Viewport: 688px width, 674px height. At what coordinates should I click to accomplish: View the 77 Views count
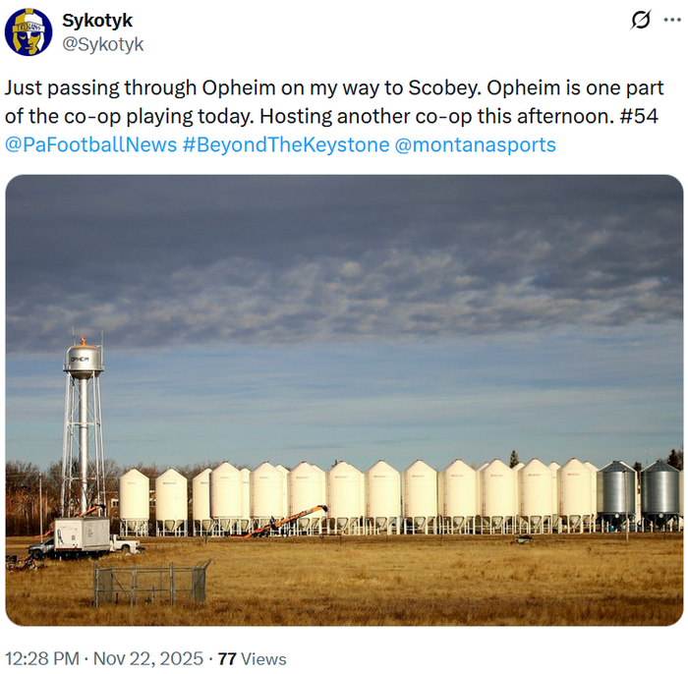coord(252,658)
